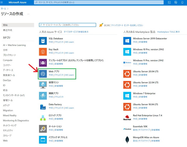This screenshot has height=147, width=187.
Task: Click Ubuntu Server 20.04 LTS icon
Action: [127, 74]
